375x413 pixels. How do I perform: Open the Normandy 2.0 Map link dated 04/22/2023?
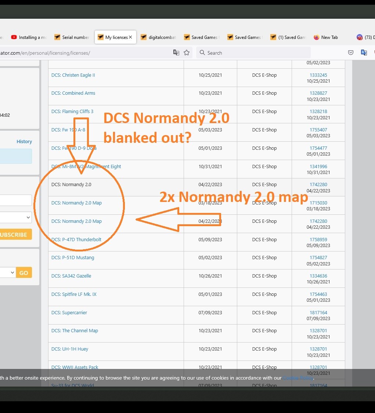pos(76,221)
